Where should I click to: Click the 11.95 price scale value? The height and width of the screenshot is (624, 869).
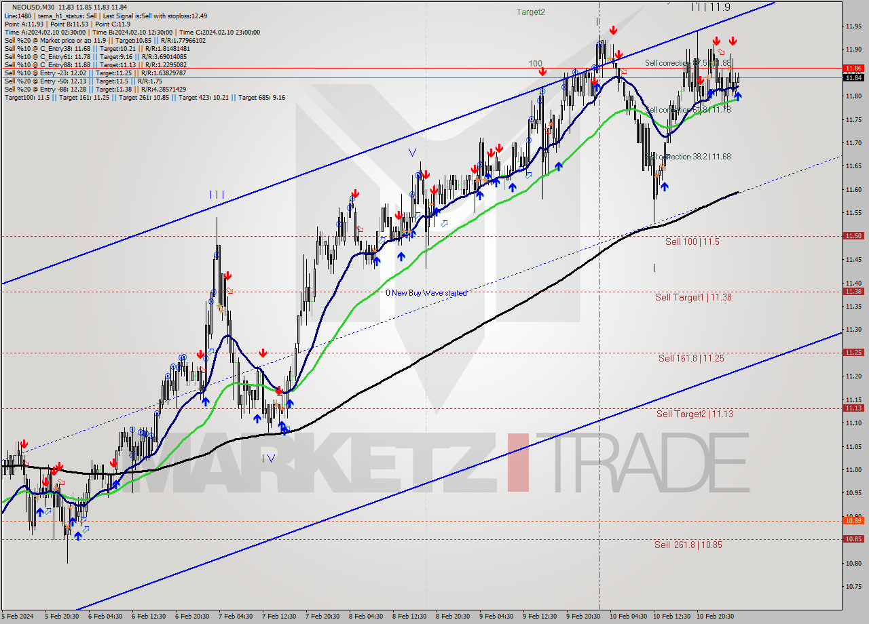(x=853, y=26)
